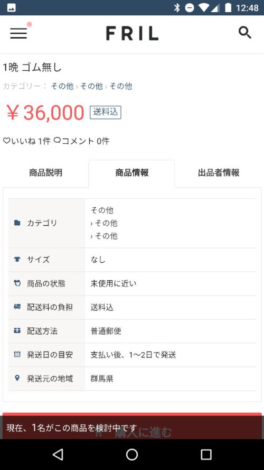This screenshot has height=470, width=264.
Task: Tap the Android home circle button
Action: coord(131,455)
